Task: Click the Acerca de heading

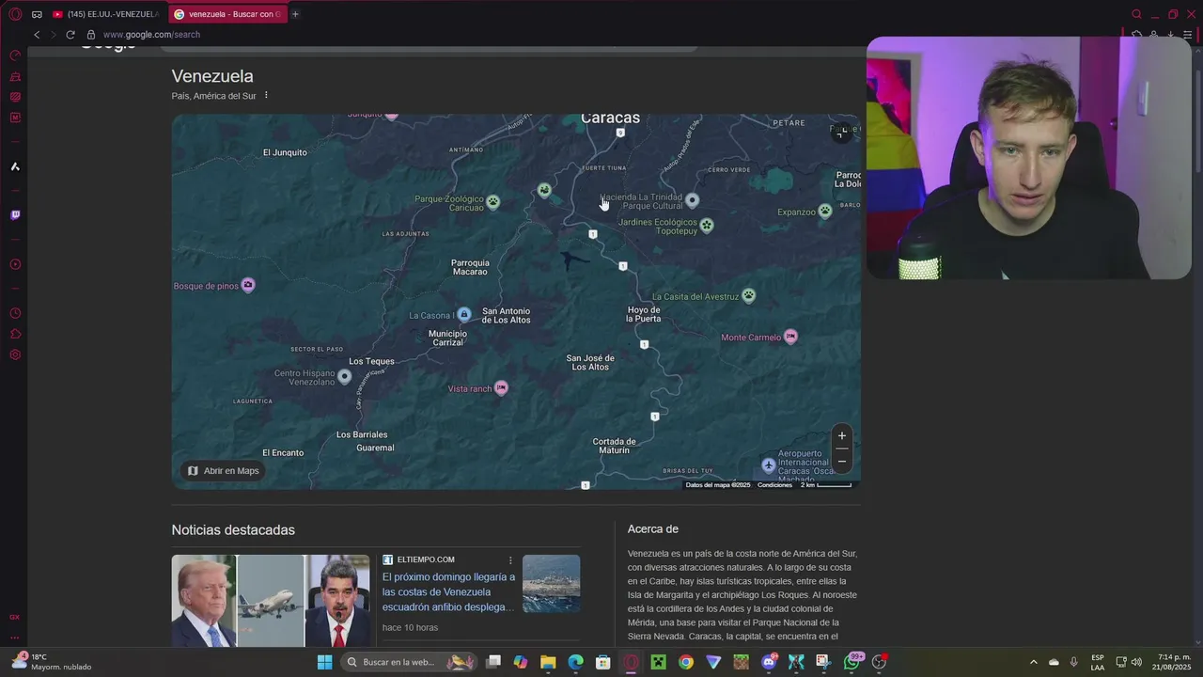Action: click(653, 529)
